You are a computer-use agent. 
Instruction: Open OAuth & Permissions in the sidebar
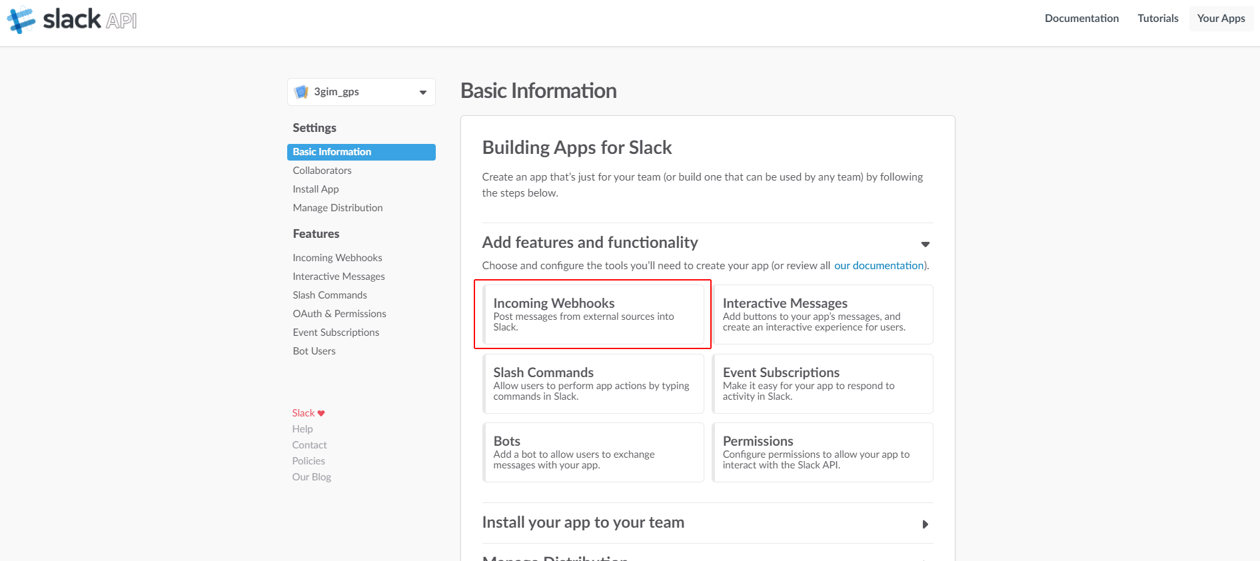pos(339,314)
